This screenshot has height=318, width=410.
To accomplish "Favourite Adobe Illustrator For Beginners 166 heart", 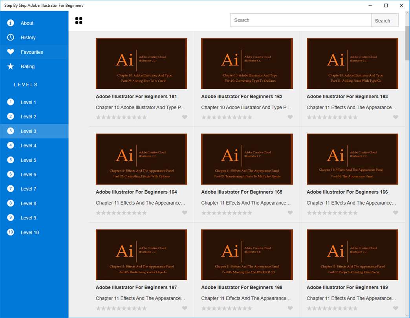I will click(395, 213).
